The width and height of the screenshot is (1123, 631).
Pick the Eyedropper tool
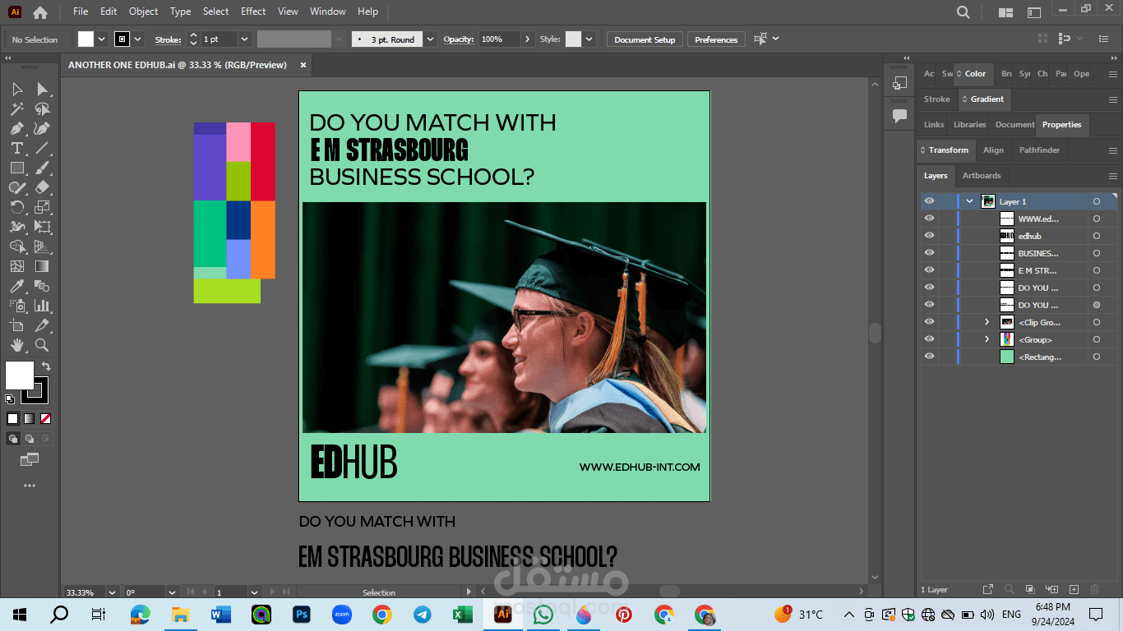coord(17,286)
